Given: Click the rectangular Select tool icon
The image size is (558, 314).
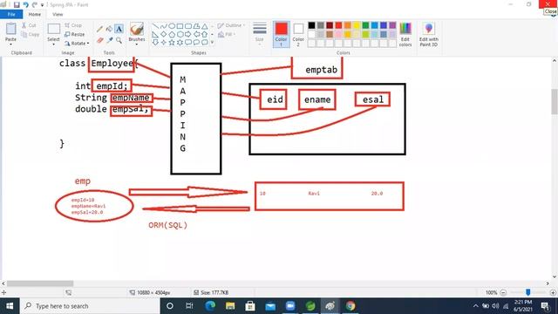Looking at the screenshot, I should [54, 29].
